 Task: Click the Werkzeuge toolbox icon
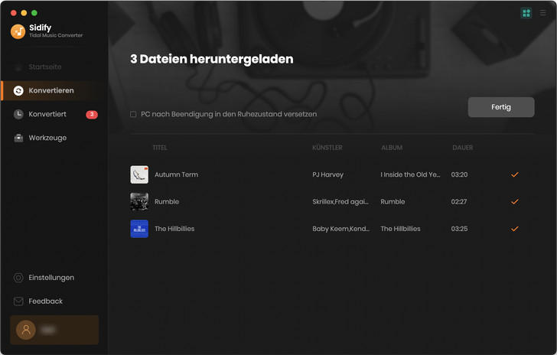(18, 138)
